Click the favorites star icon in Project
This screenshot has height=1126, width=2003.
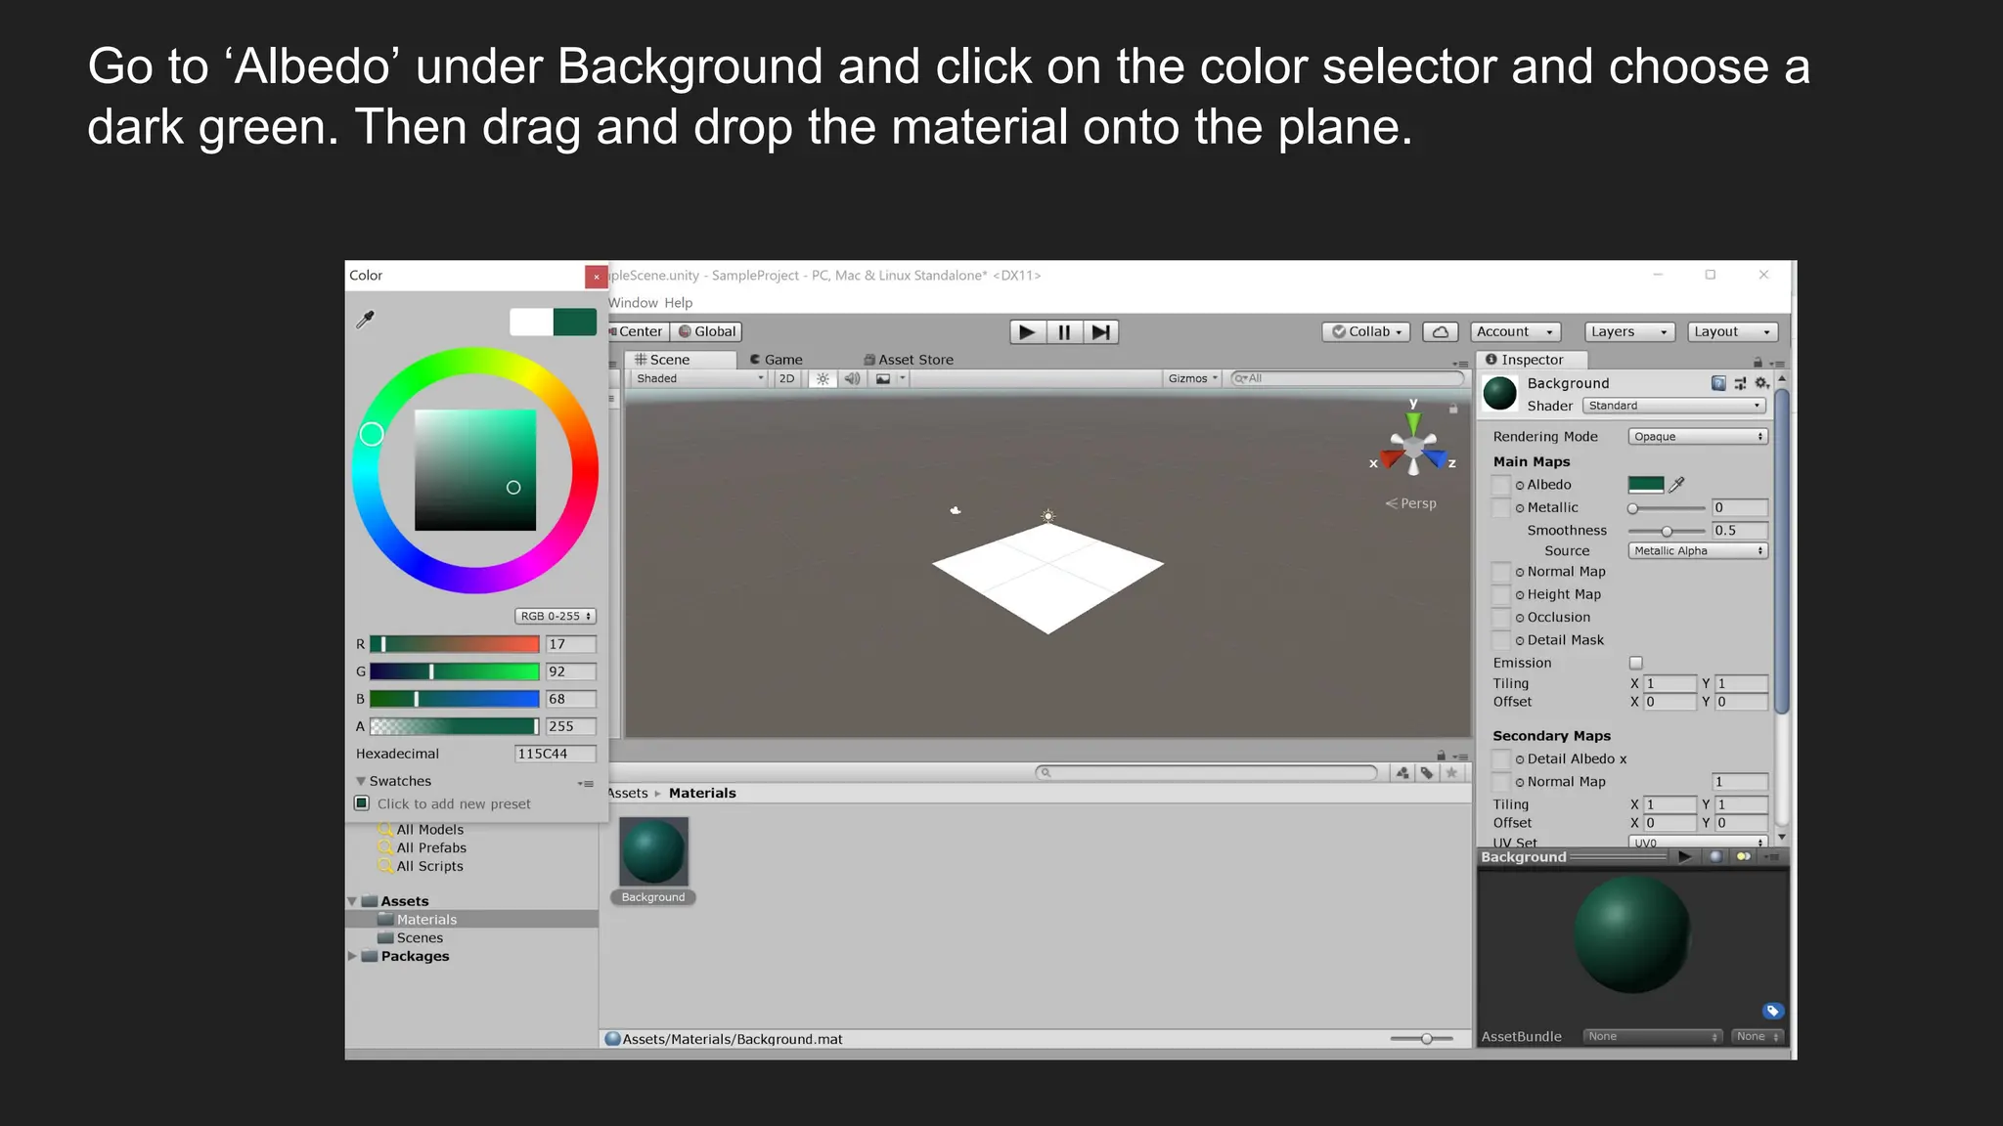[x=1451, y=773]
